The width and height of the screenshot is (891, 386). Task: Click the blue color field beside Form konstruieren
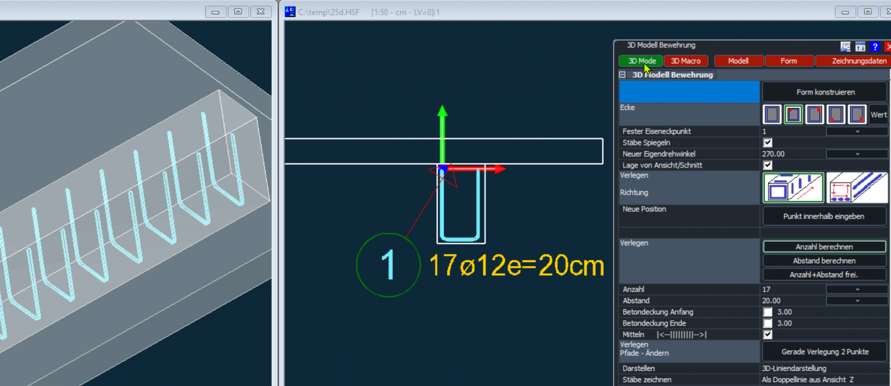689,92
